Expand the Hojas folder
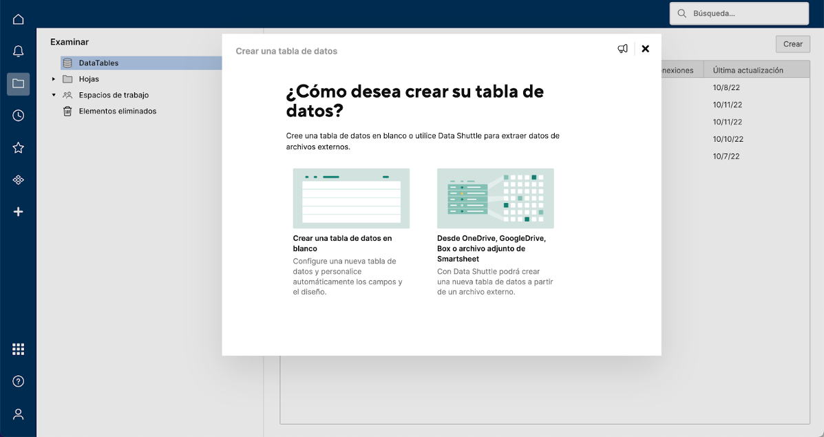824x437 pixels. (54, 78)
